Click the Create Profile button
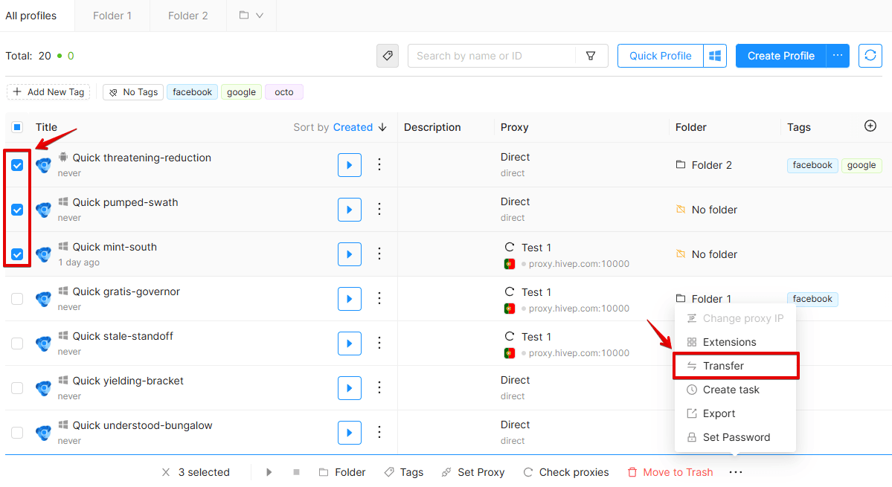 [780, 56]
